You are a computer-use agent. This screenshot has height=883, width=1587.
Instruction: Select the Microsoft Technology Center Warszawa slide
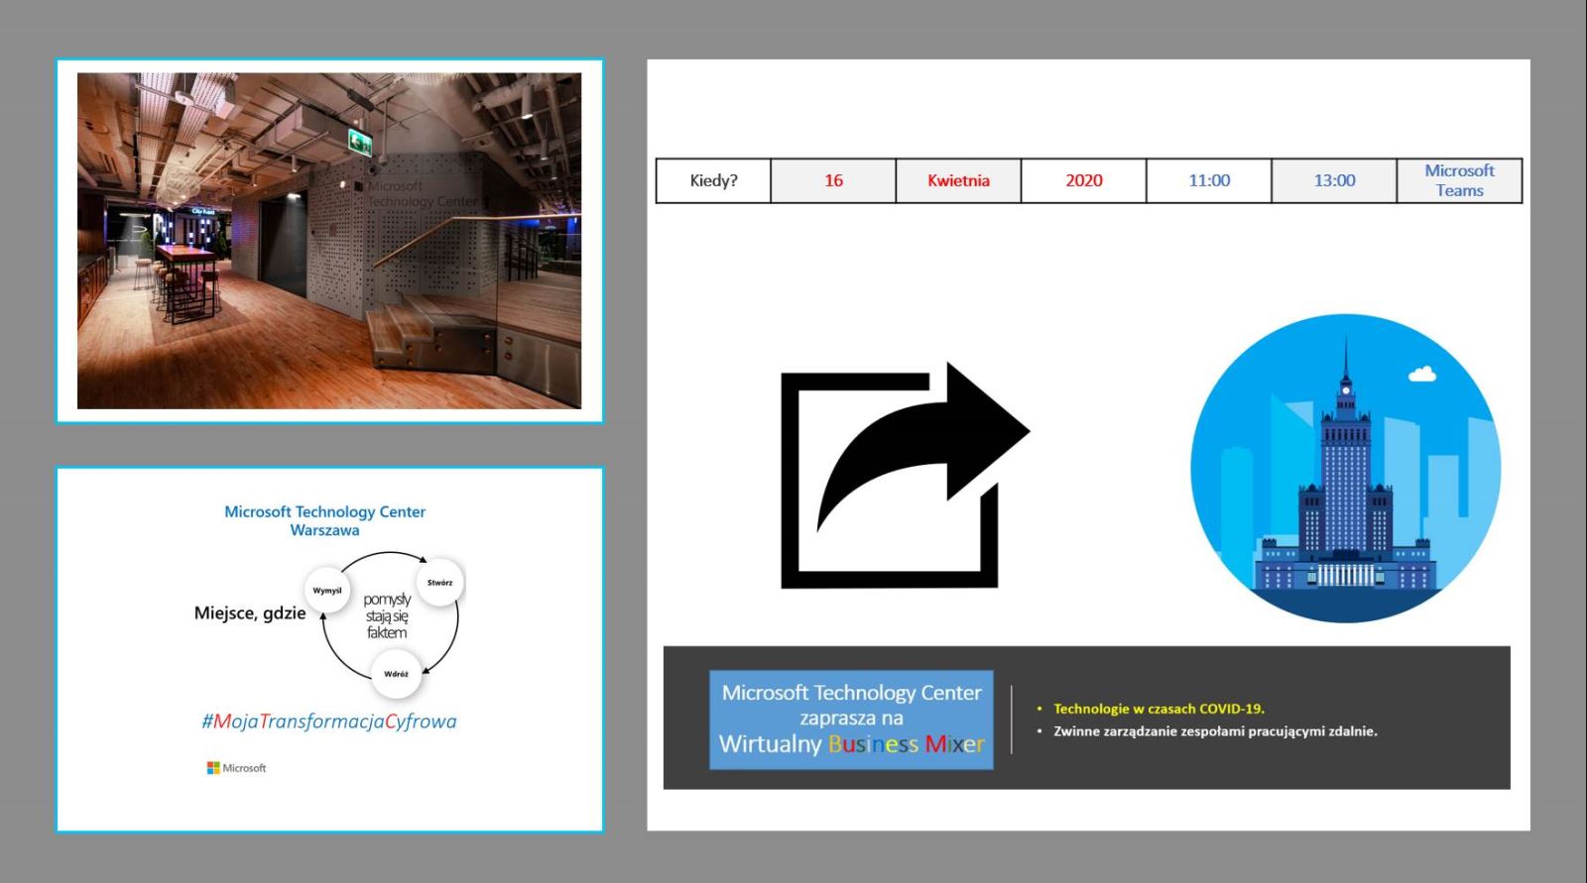329,649
